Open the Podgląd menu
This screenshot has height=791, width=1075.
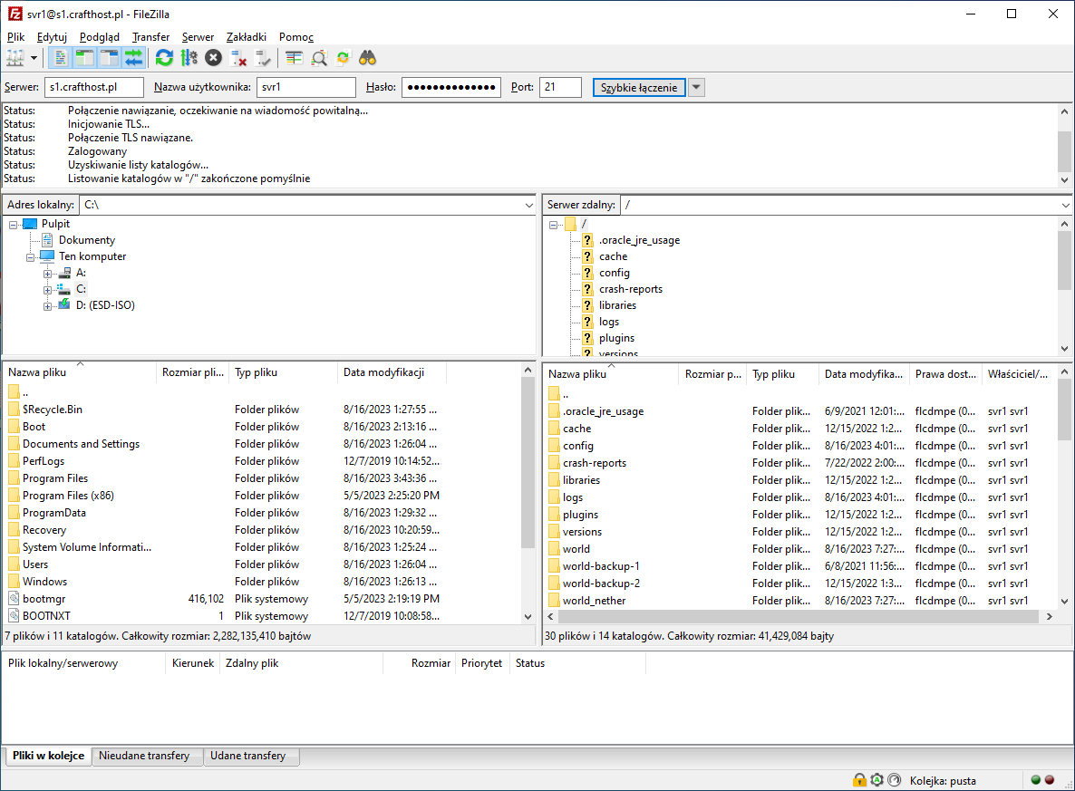(100, 37)
